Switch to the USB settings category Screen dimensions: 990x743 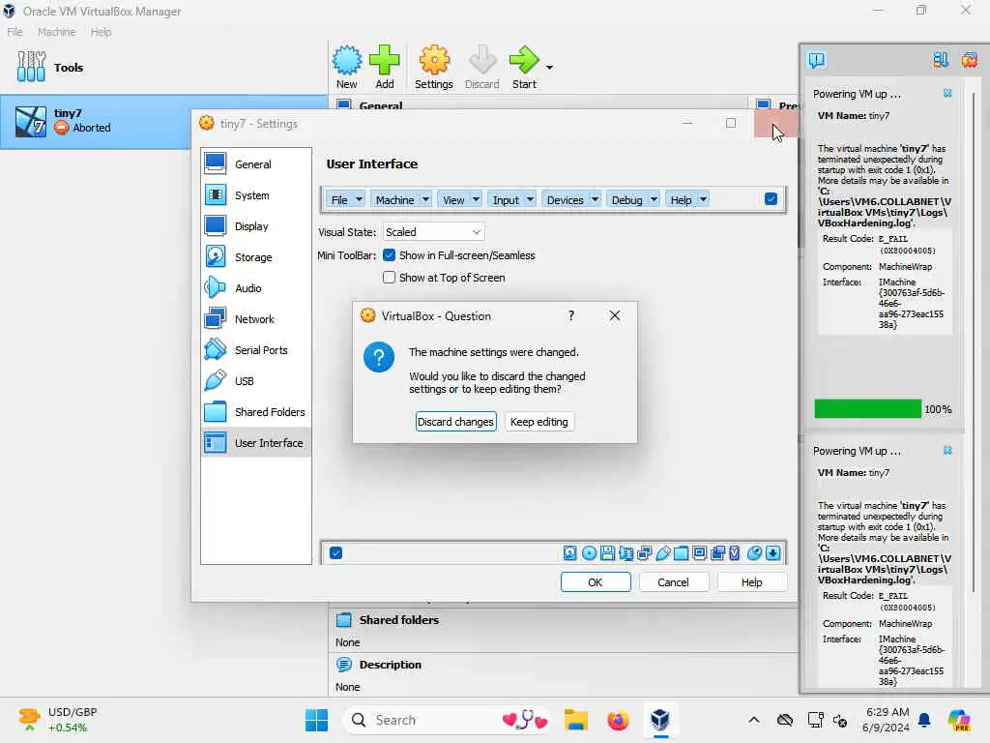coord(256,381)
